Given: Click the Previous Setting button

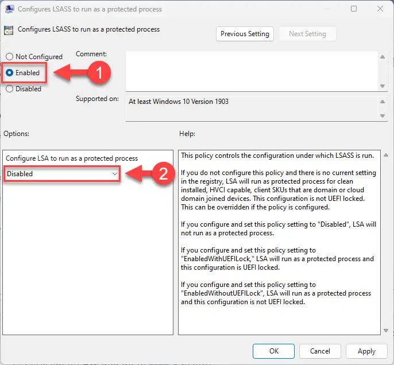Looking at the screenshot, I should tap(245, 34).
